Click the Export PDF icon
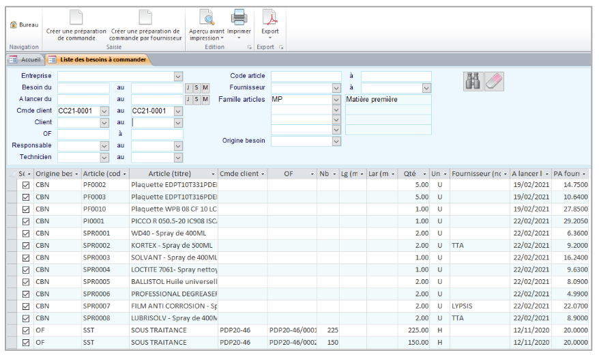 [x=270, y=18]
